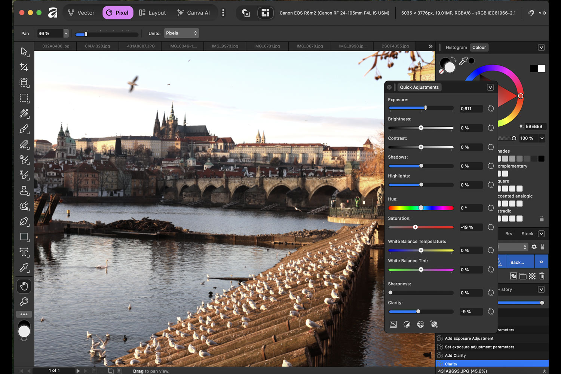Open the zoom percentage dropdown
Image resolution: width=561 pixels, height=374 pixels.
[x=65, y=33]
